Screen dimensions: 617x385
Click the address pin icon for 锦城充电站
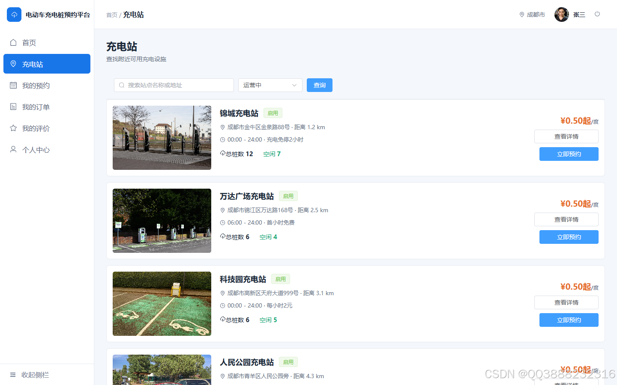[x=223, y=127]
